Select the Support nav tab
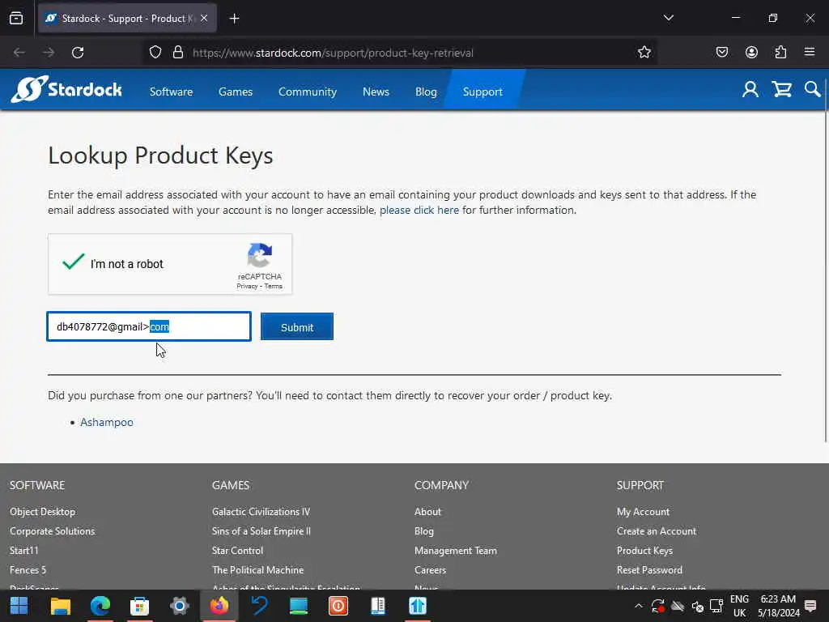Screen dimensions: 829x622 coord(483,92)
